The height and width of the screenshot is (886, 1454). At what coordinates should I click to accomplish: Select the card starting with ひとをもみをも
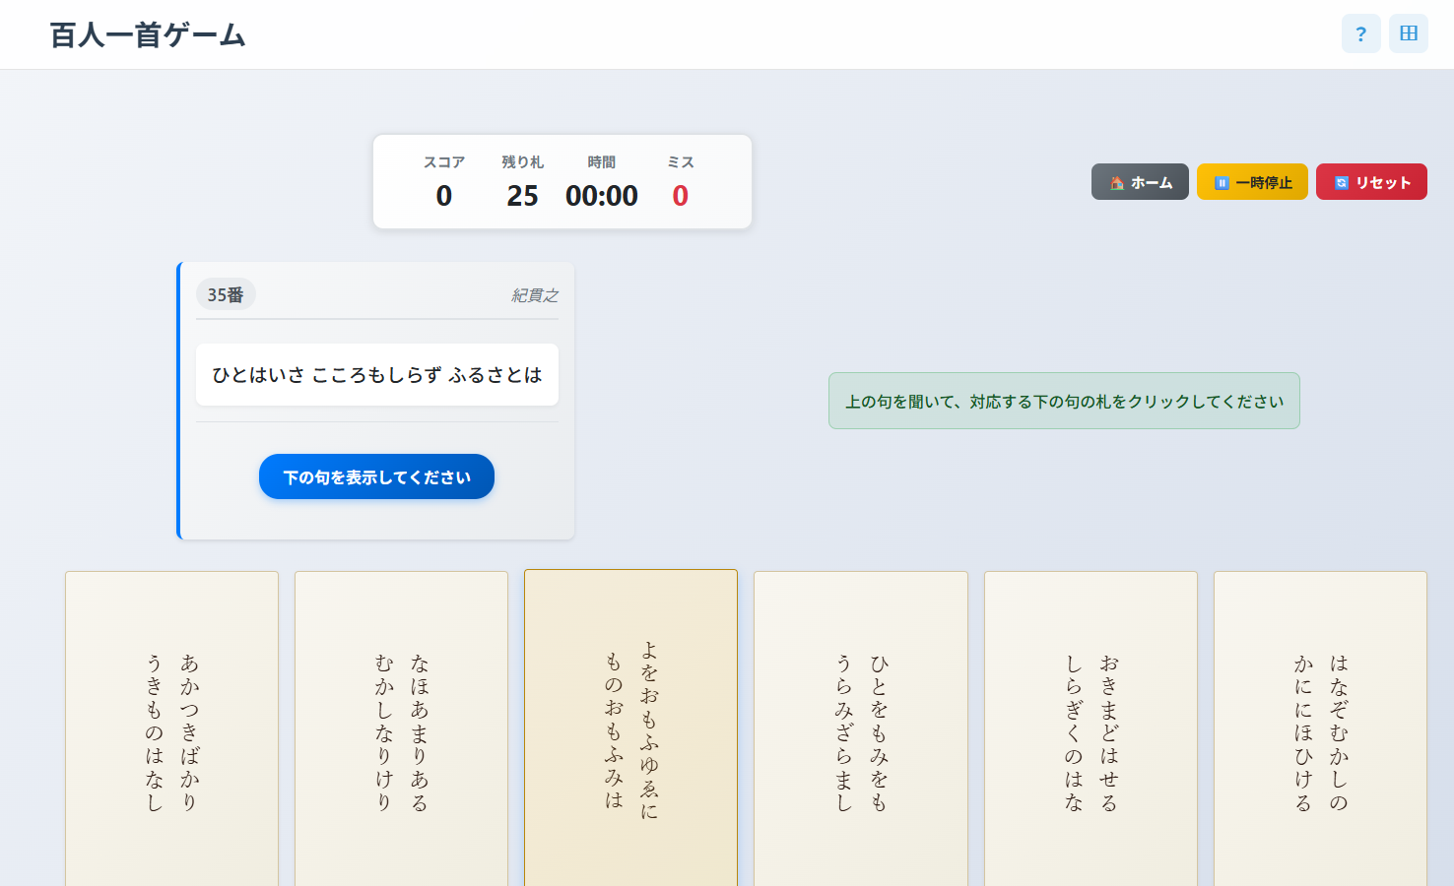tap(860, 728)
